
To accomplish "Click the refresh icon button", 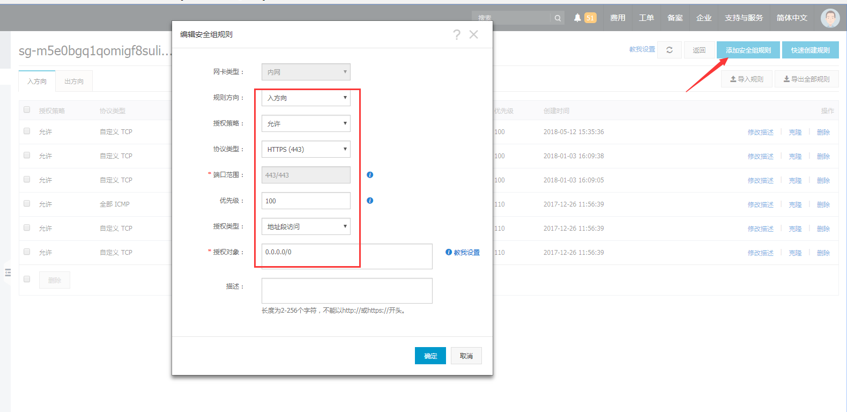I will pyautogui.click(x=670, y=50).
